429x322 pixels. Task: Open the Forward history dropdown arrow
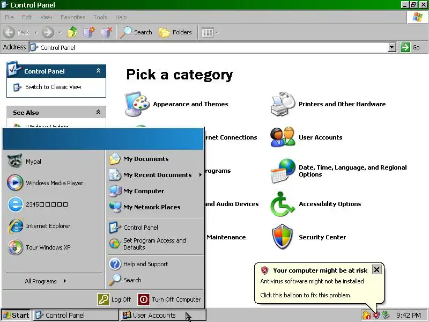(x=60, y=32)
